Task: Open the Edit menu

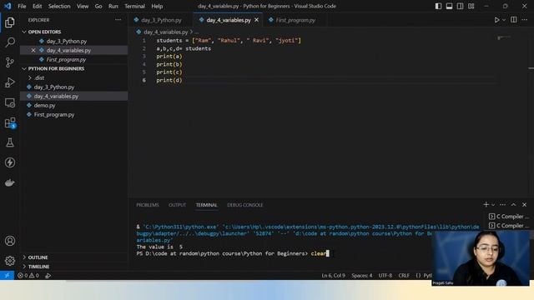Action: click(37, 6)
